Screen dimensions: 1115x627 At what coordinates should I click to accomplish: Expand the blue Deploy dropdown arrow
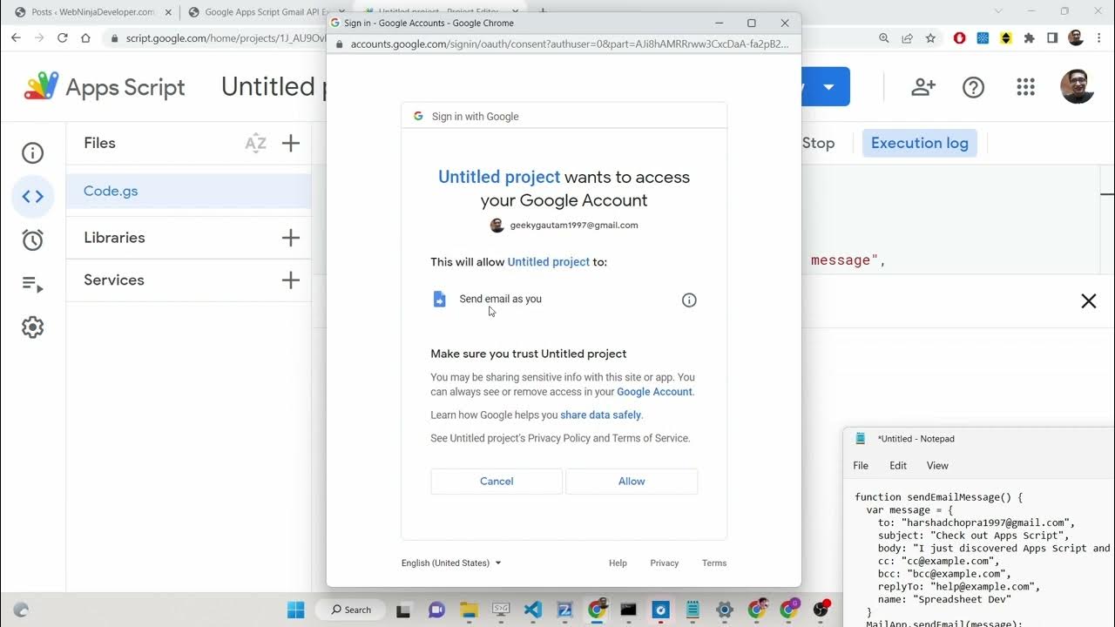pos(828,87)
